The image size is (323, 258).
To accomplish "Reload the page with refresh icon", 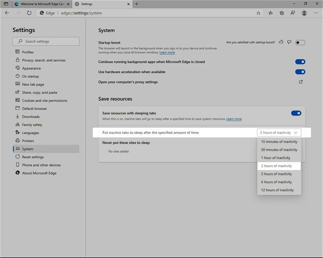I will click(x=29, y=13).
